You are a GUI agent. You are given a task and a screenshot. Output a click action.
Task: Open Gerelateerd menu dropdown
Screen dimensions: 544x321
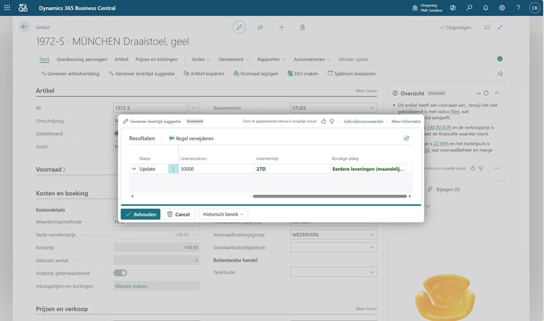234,59
